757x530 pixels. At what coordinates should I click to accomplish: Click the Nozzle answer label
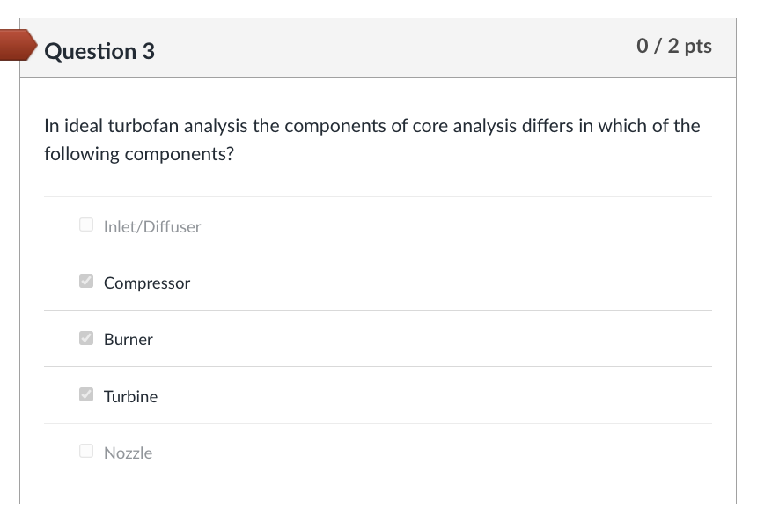coord(129,453)
